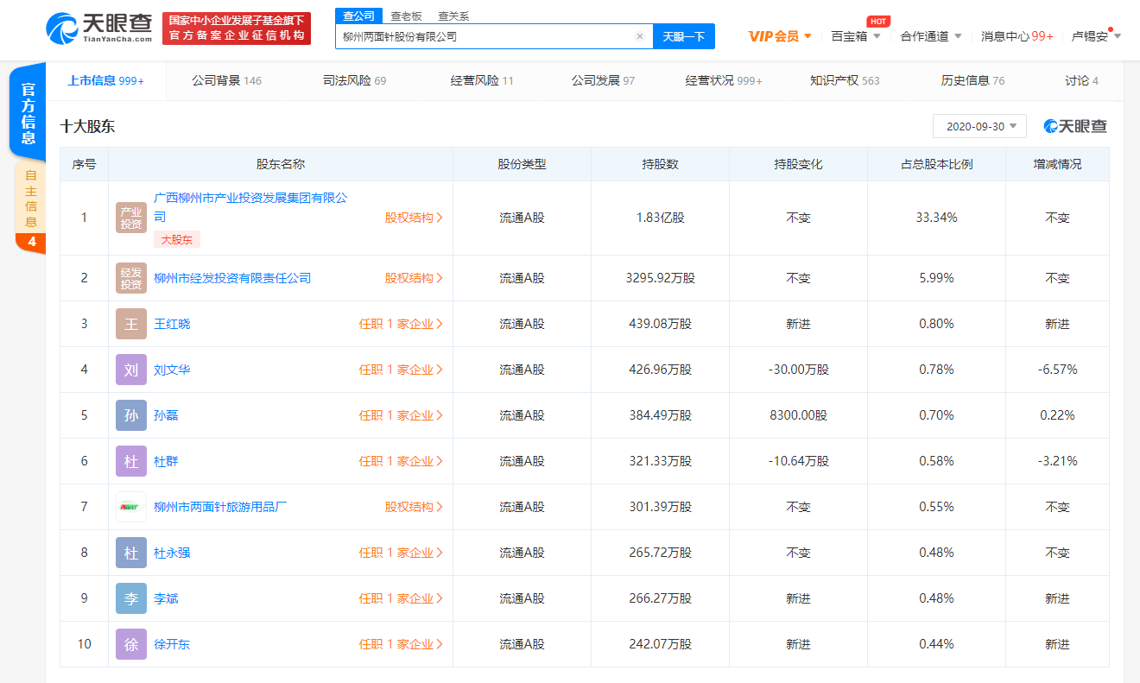Image resolution: width=1140 pixels, height=683 pixels.
Task: Click 产业投资 shareholder avatar icon
Action: pos(131,218)
